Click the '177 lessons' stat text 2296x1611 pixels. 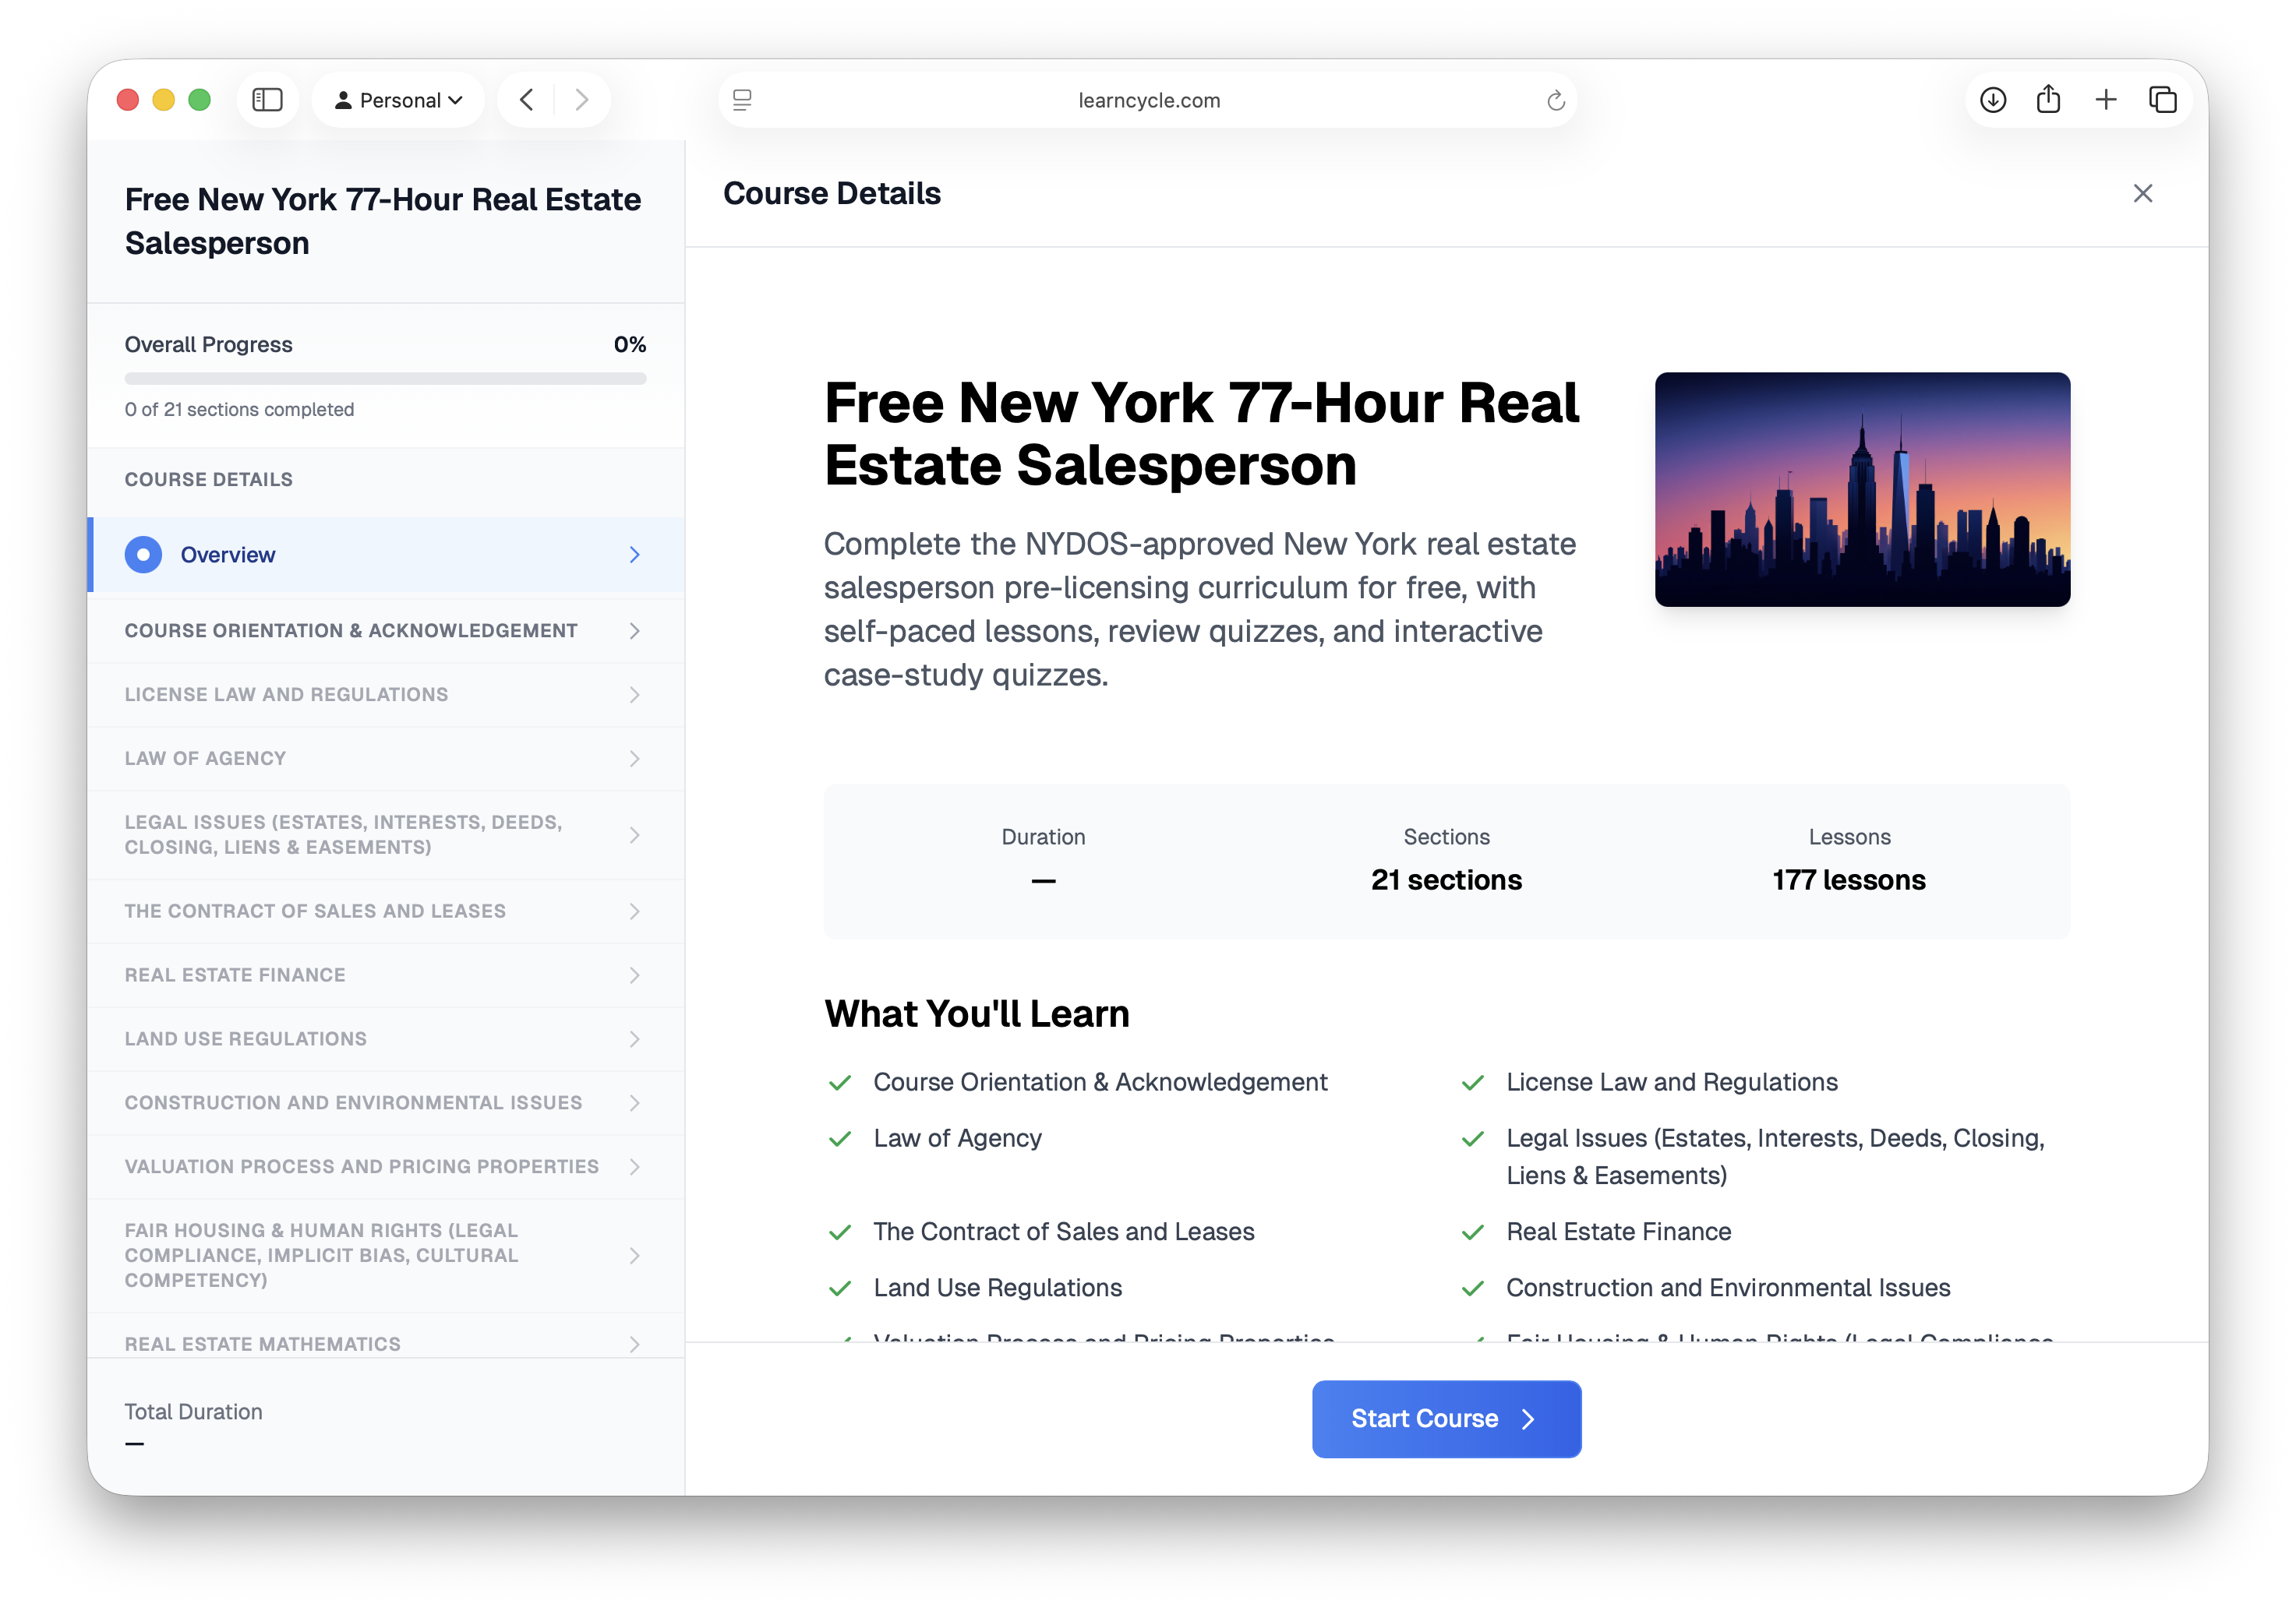(1848, 880)
